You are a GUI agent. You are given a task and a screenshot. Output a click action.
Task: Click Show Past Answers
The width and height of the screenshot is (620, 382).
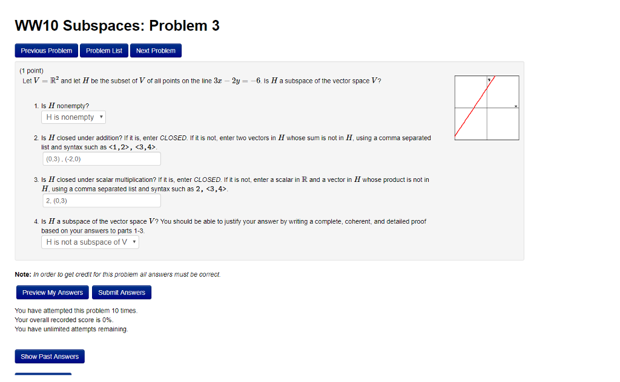49,356
